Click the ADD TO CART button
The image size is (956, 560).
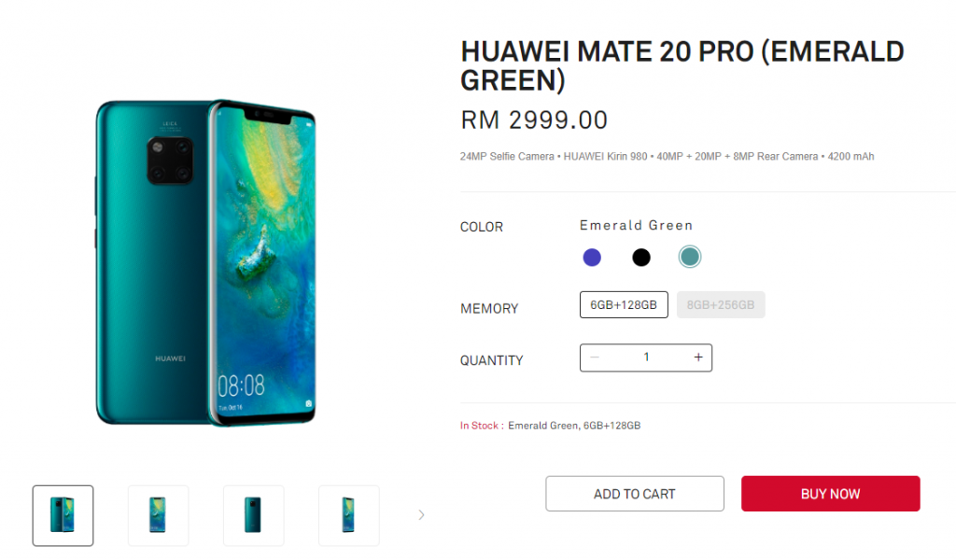click(635, 494)
